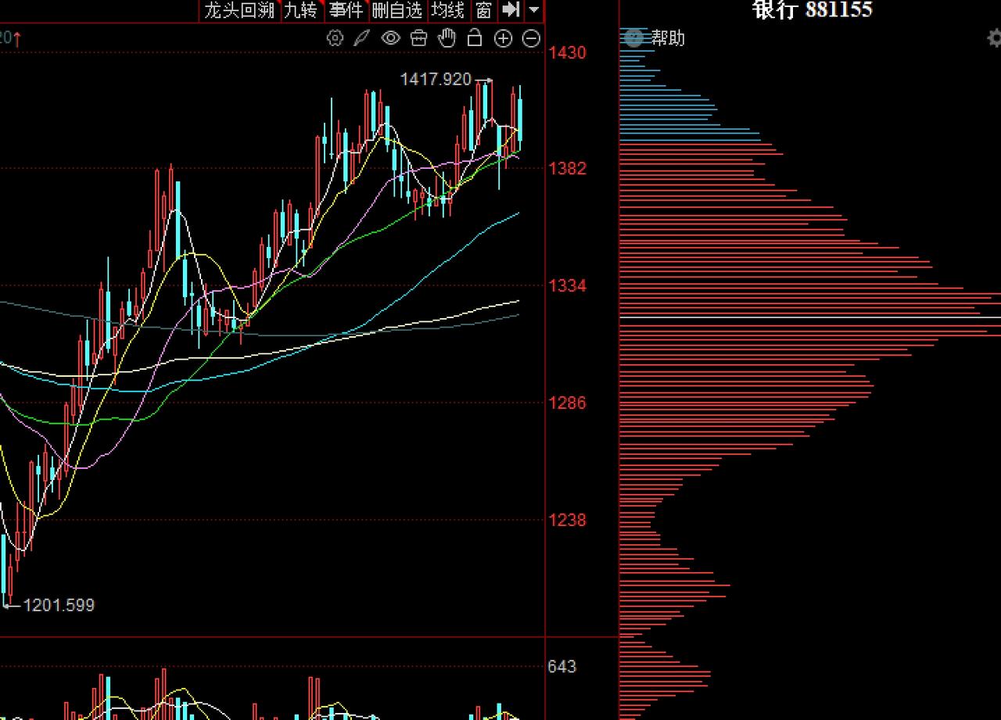Open the 九转 indicator tab
1001x720 pixels.
coord(301,10)
